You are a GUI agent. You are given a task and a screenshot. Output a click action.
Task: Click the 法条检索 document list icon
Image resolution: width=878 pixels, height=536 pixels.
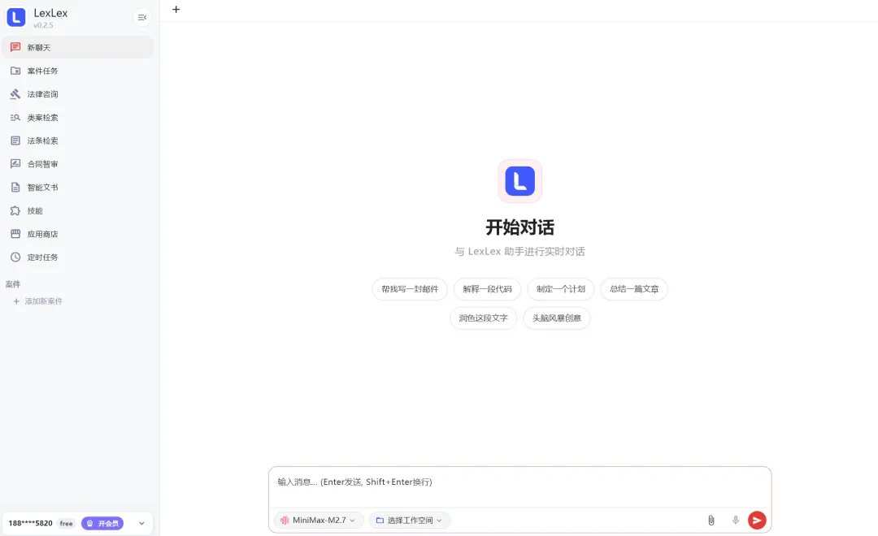(15, 140)
